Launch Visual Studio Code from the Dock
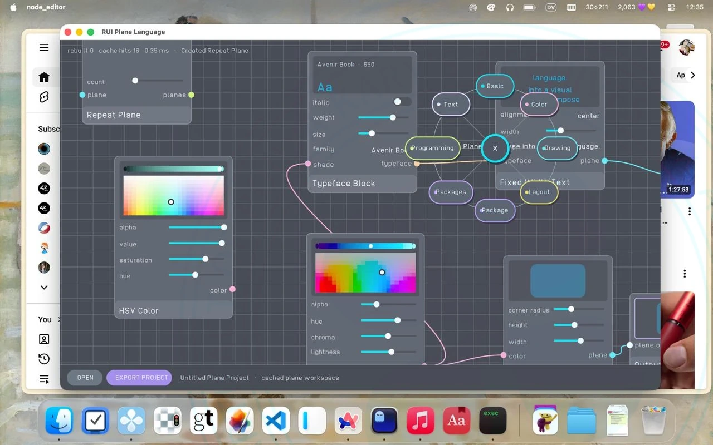This screenshot has width=713, height=445. (276, 420)
